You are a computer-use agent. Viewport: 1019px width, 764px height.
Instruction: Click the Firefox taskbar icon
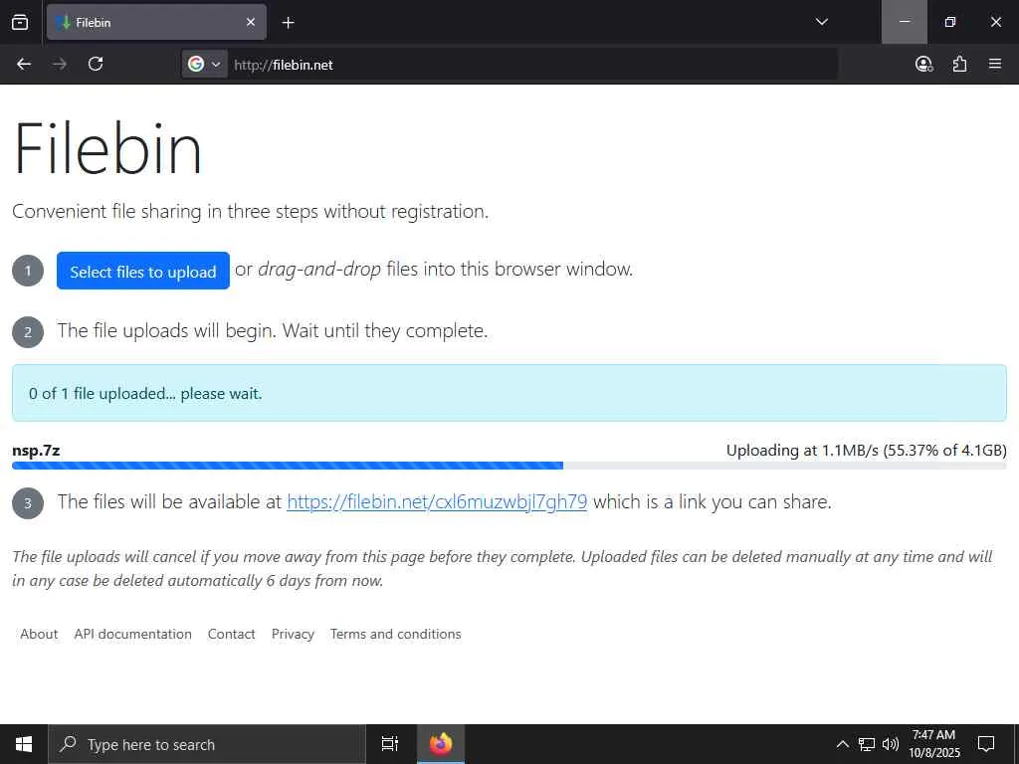pyautogui.click(x=441, y=744)
